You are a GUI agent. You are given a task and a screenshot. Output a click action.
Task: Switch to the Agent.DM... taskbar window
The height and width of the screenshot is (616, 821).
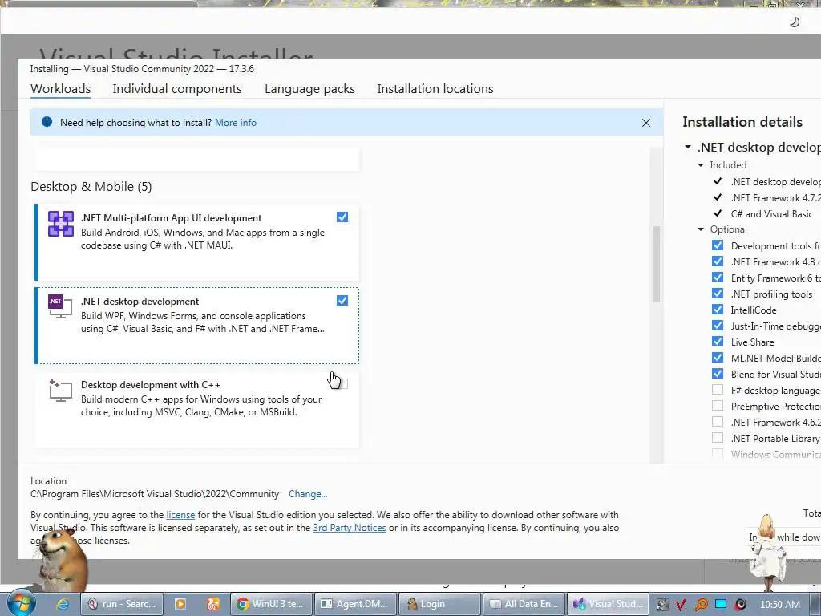(355, 604)
